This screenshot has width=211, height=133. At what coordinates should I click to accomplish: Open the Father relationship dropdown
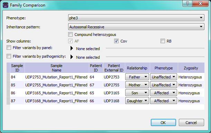pyautogui.click(x=137, y=77)
